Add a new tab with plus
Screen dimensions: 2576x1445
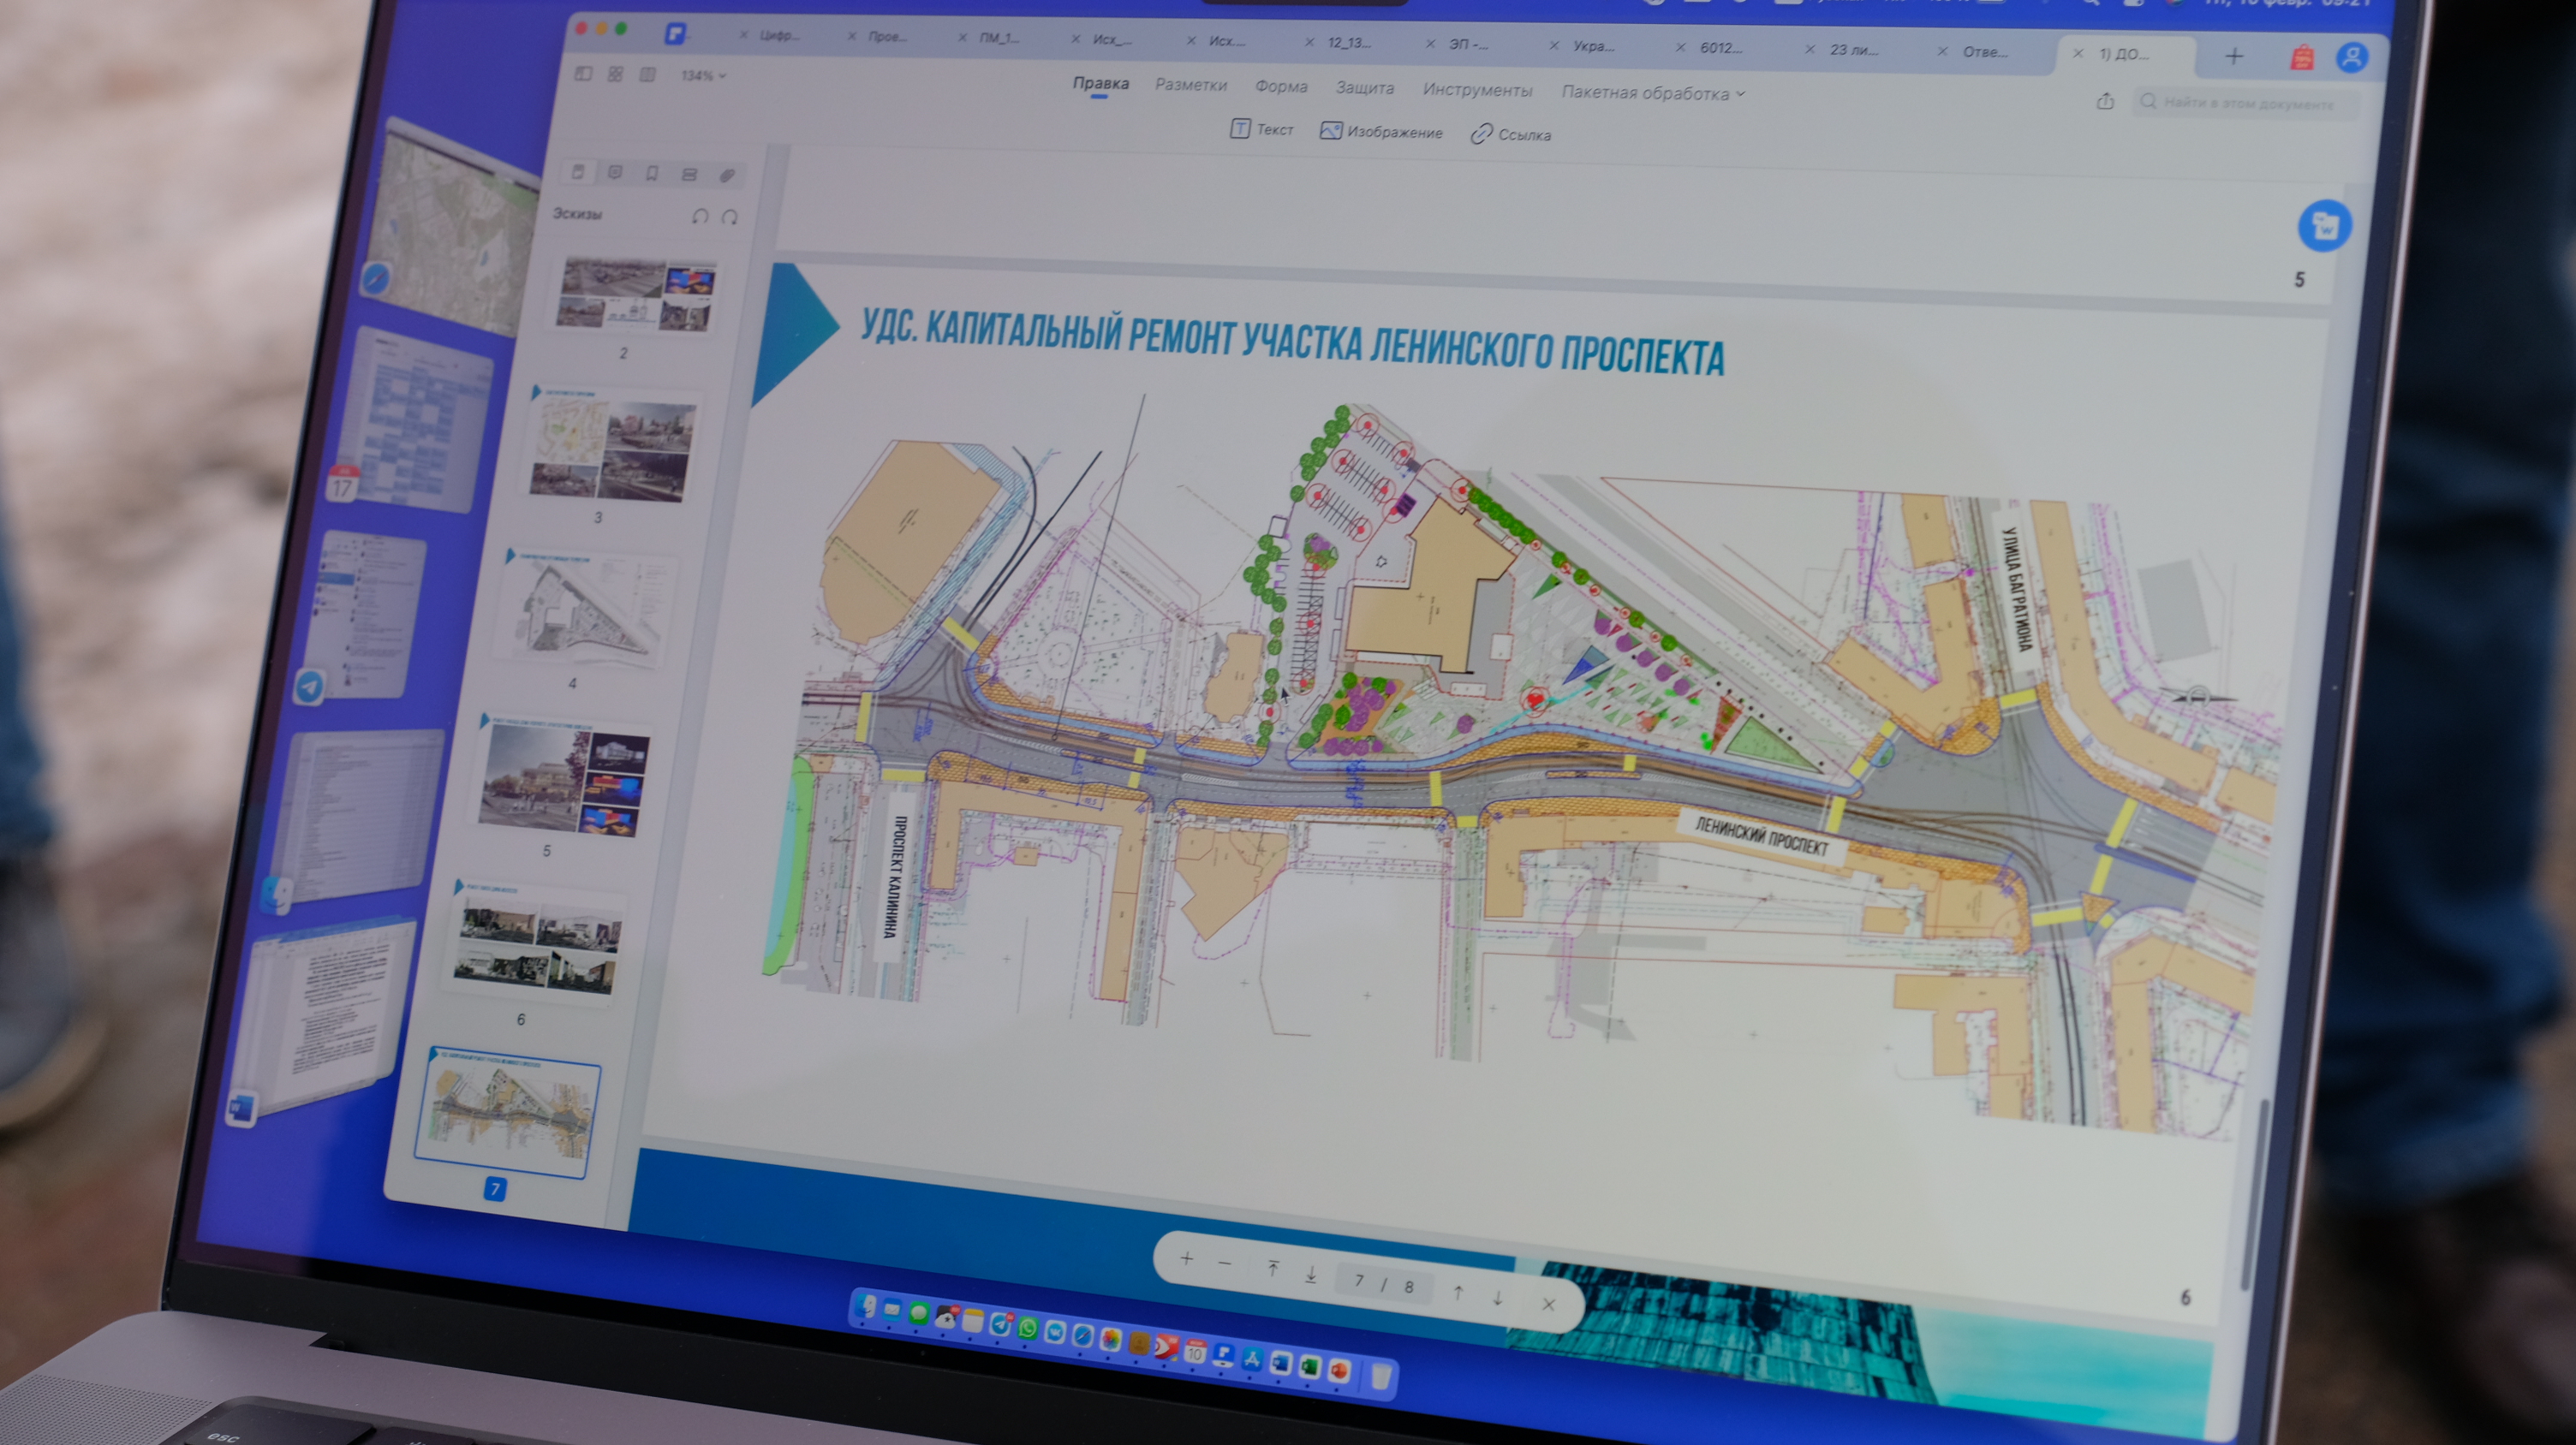(x=2234, y=56)
